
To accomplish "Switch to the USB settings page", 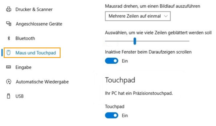I will pos(20,96).
